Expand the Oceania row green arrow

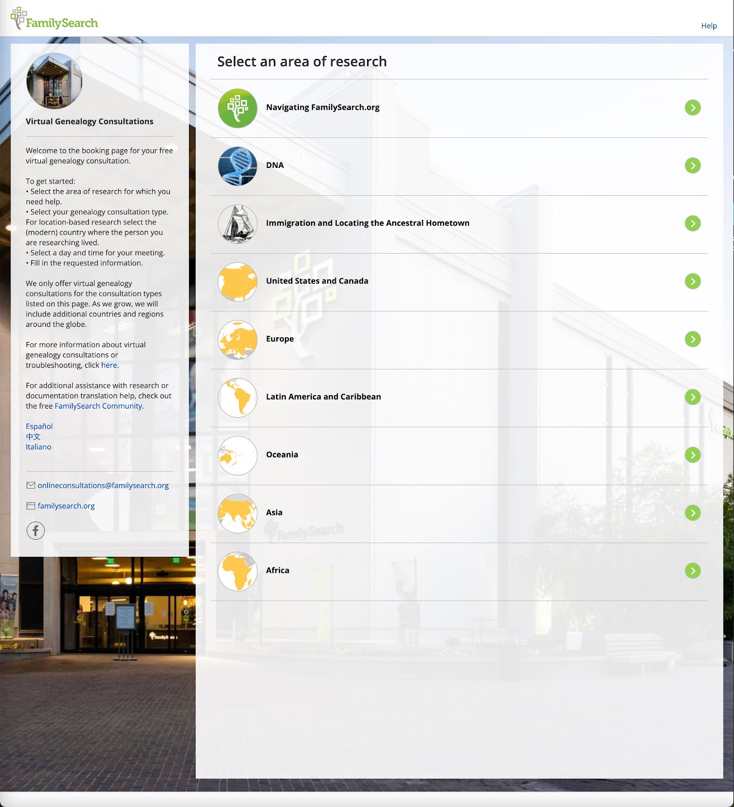coord(693,455)
